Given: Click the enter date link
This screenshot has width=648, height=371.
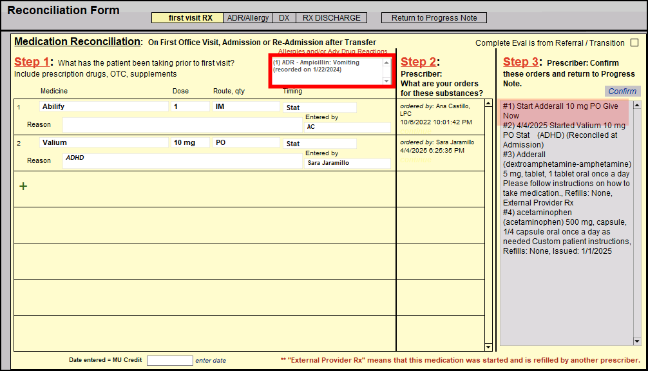Looking at the screenshot, I should point(211,361).
